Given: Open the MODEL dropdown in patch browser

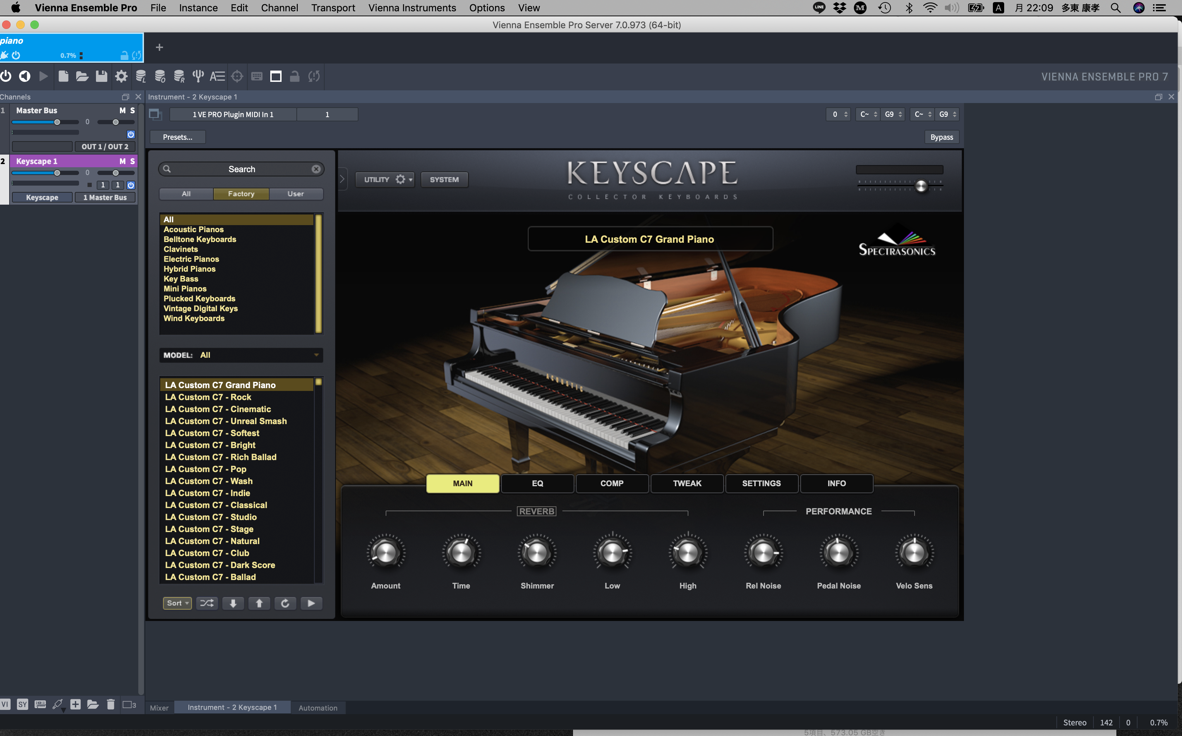Looking at the screenshot, I should click(241, 355).
